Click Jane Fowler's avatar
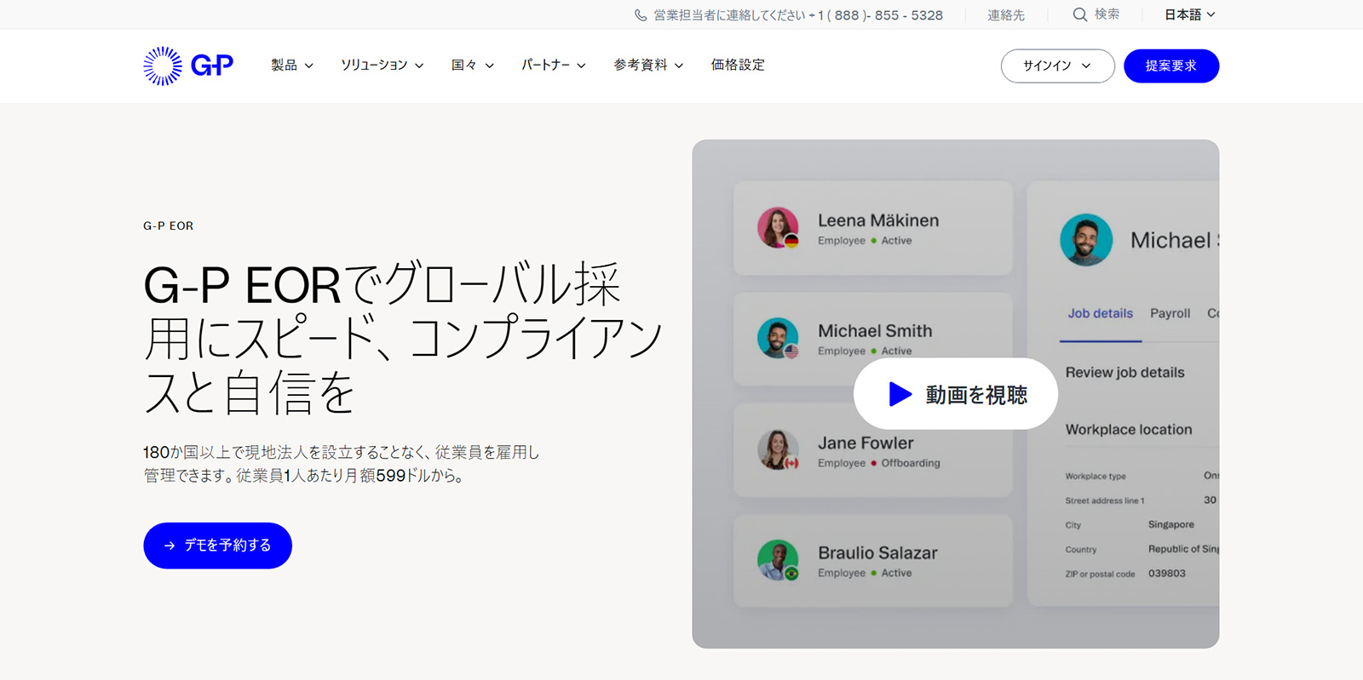The height and width of the screenshot is (680, 1363). pyautogui.click(x=778, y=449)
